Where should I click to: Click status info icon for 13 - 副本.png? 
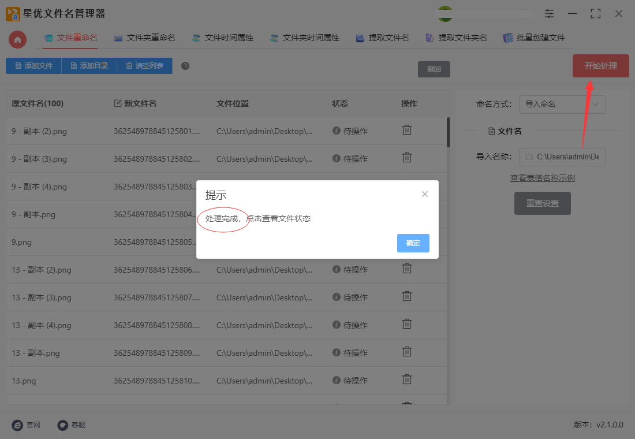point(336,352)
